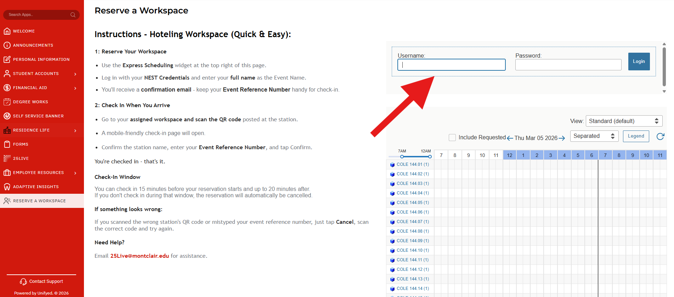
Task: Click the Degree Works calendar icon
Action: point(7,102)
